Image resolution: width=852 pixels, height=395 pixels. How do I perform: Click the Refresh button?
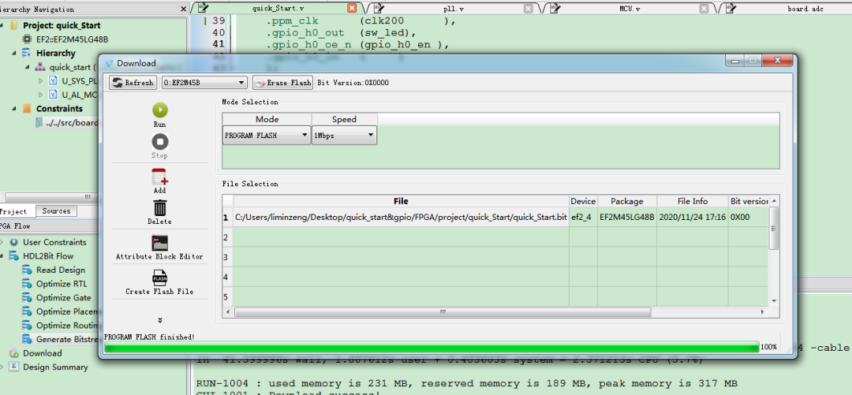(x=133, y=83)
